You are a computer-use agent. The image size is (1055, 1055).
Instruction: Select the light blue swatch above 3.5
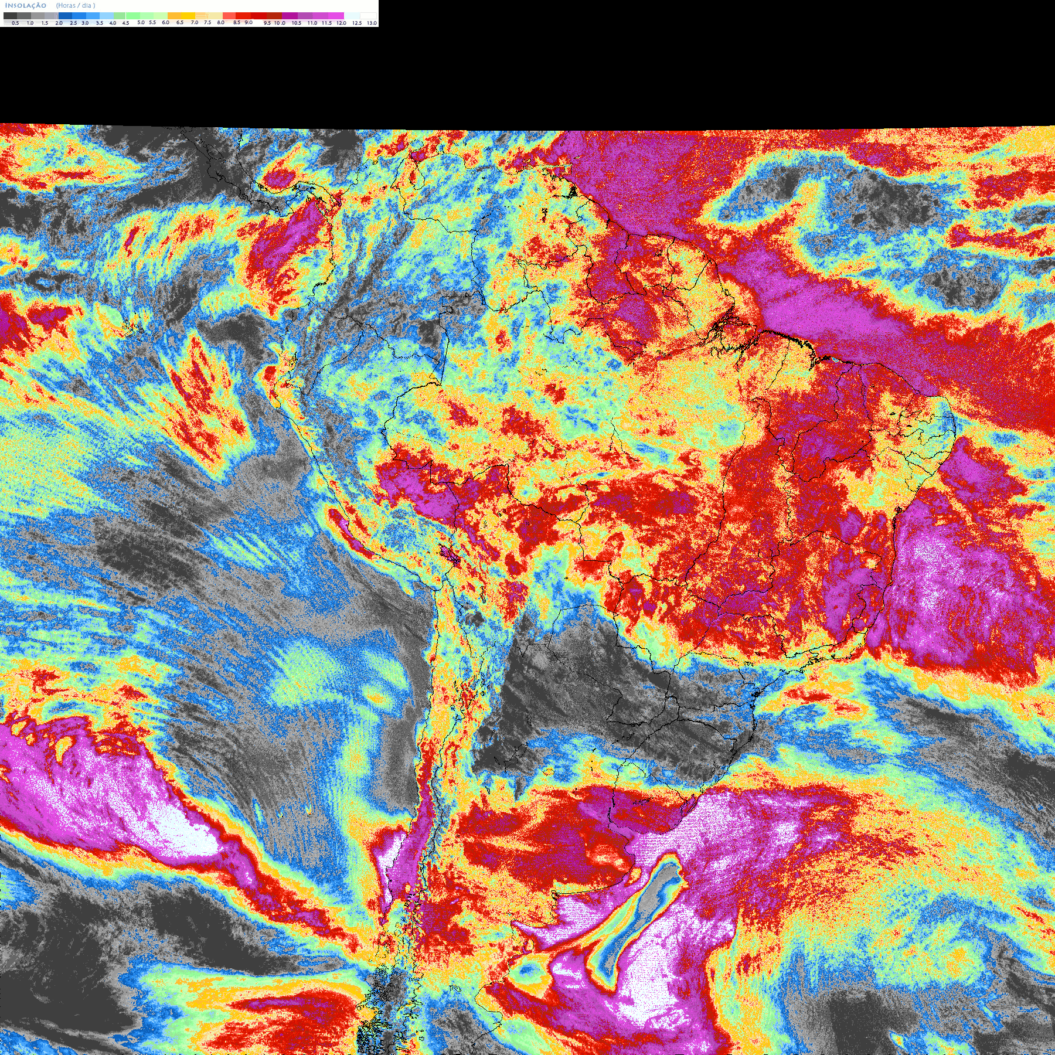point(107,16)
